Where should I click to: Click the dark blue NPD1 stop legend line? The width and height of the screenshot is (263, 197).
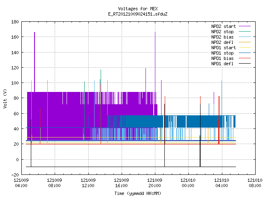(245, 53)
